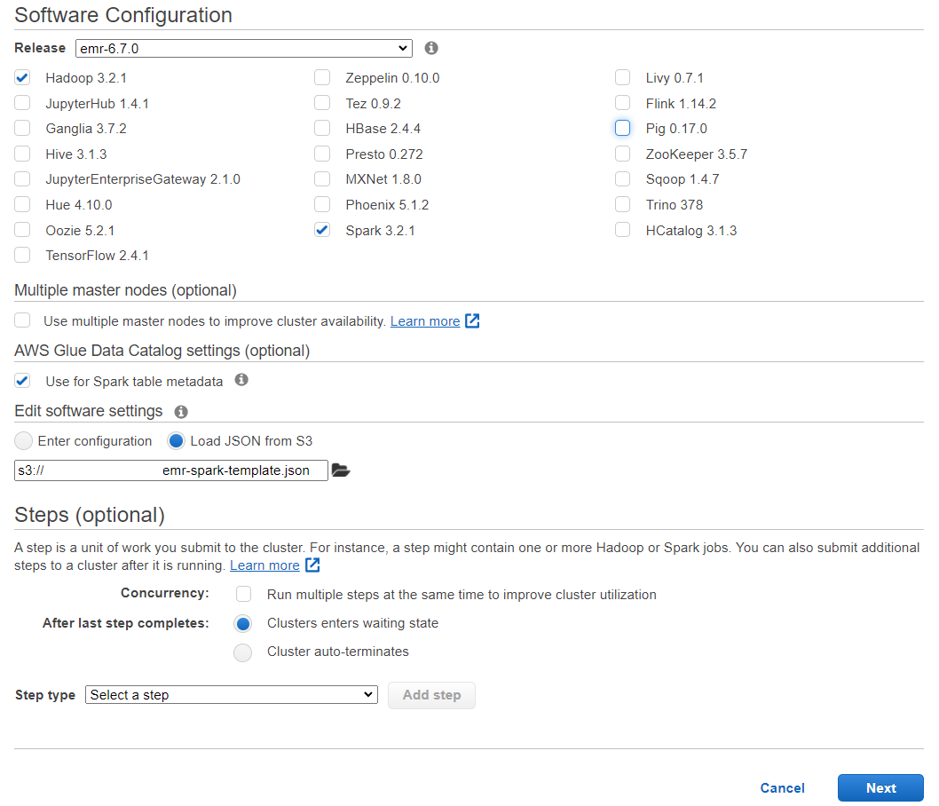Click the Add step button

[431, 695]
